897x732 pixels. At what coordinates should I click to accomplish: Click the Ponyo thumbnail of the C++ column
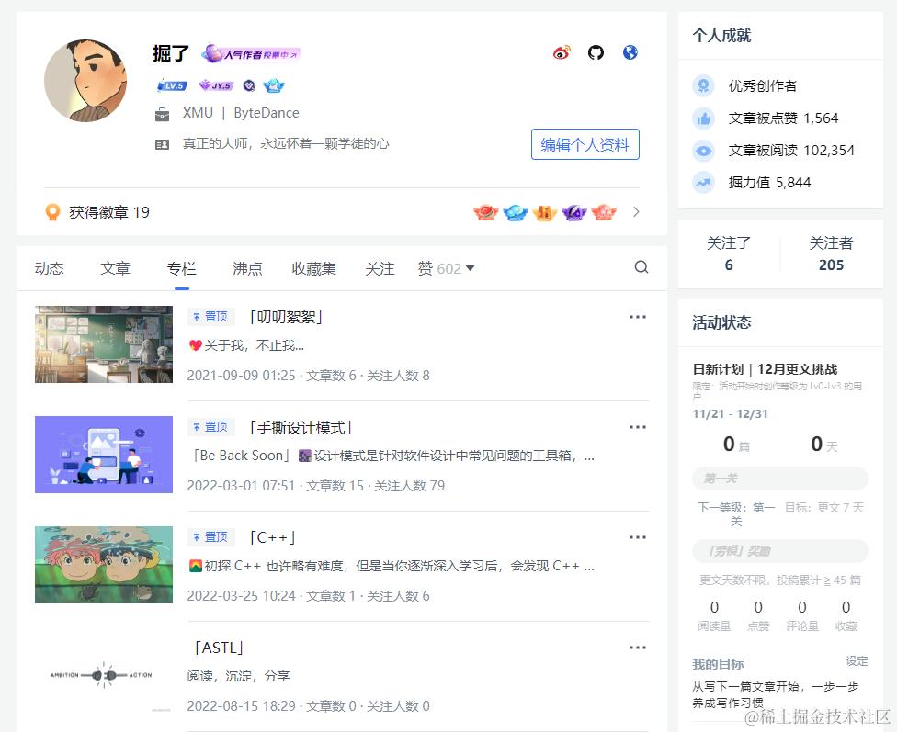coord(104,565)
